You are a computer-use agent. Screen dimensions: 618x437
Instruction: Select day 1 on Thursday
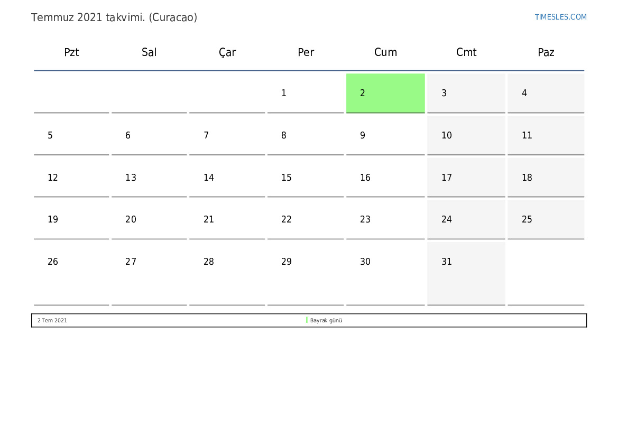pyautogui.click(x=306, y=93)
